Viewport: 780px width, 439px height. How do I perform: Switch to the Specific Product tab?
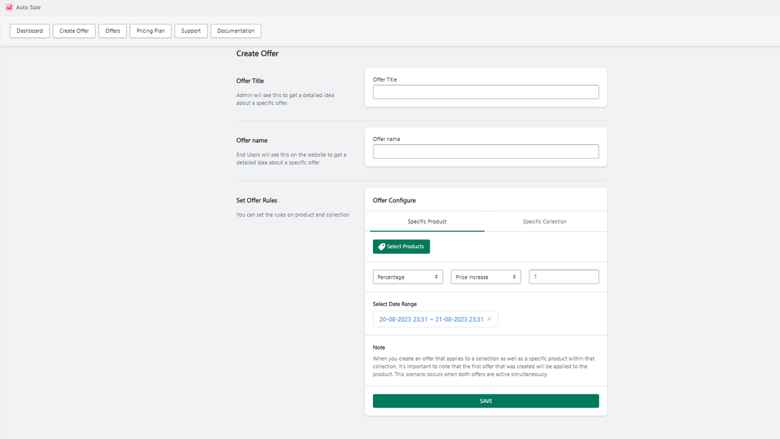coord(427,221)
